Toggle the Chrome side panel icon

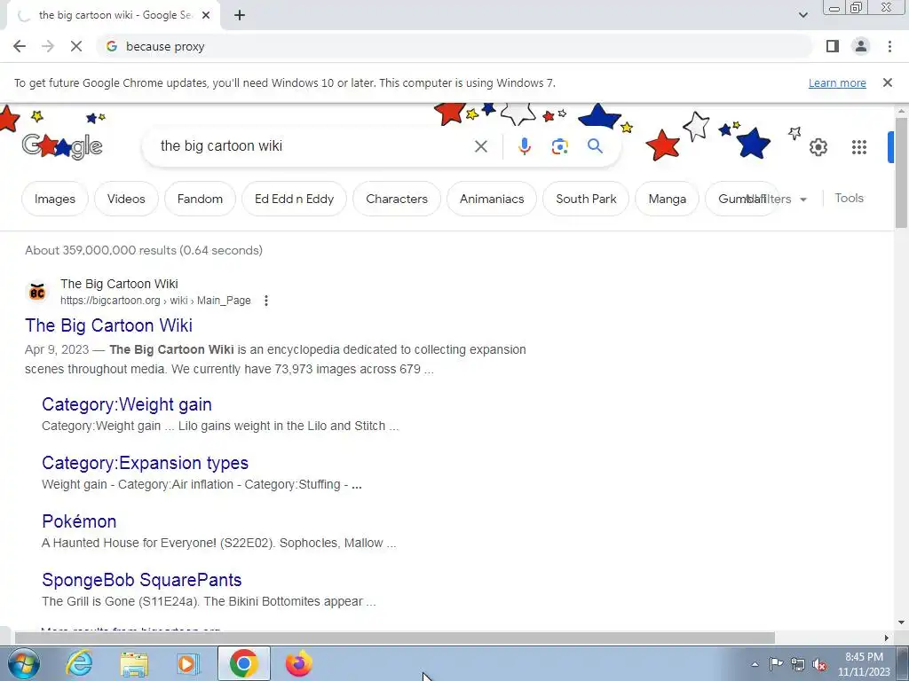coord(833,46)
